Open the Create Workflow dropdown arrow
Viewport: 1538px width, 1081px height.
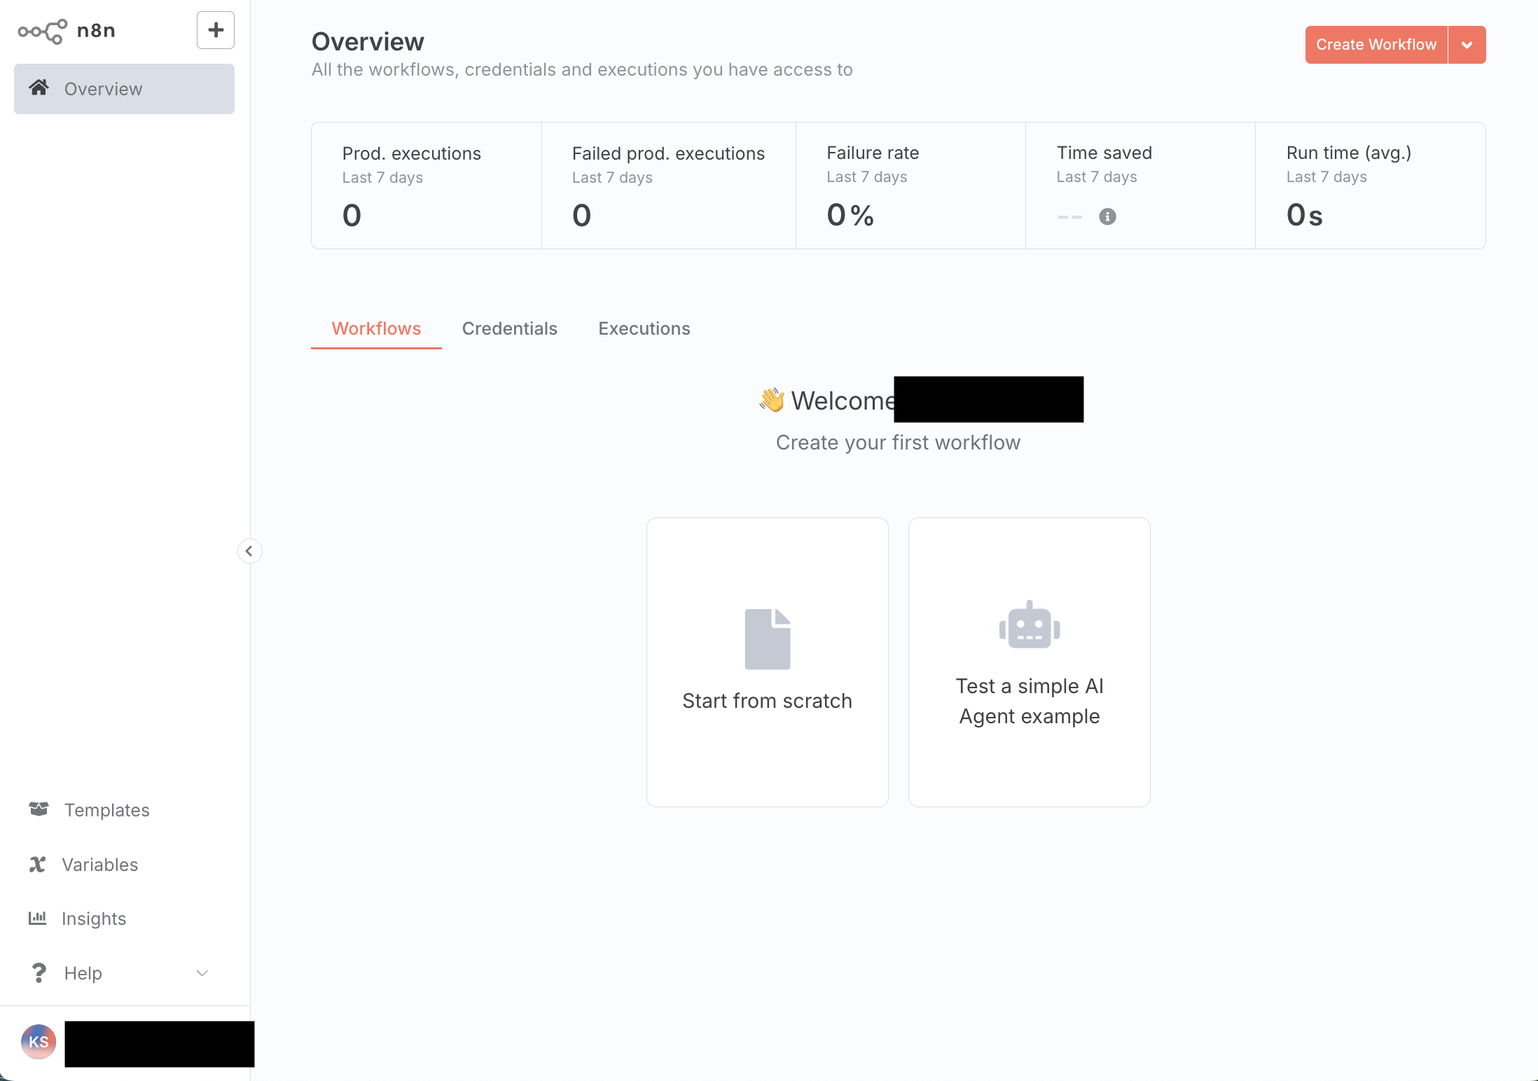pos(1467,45)
